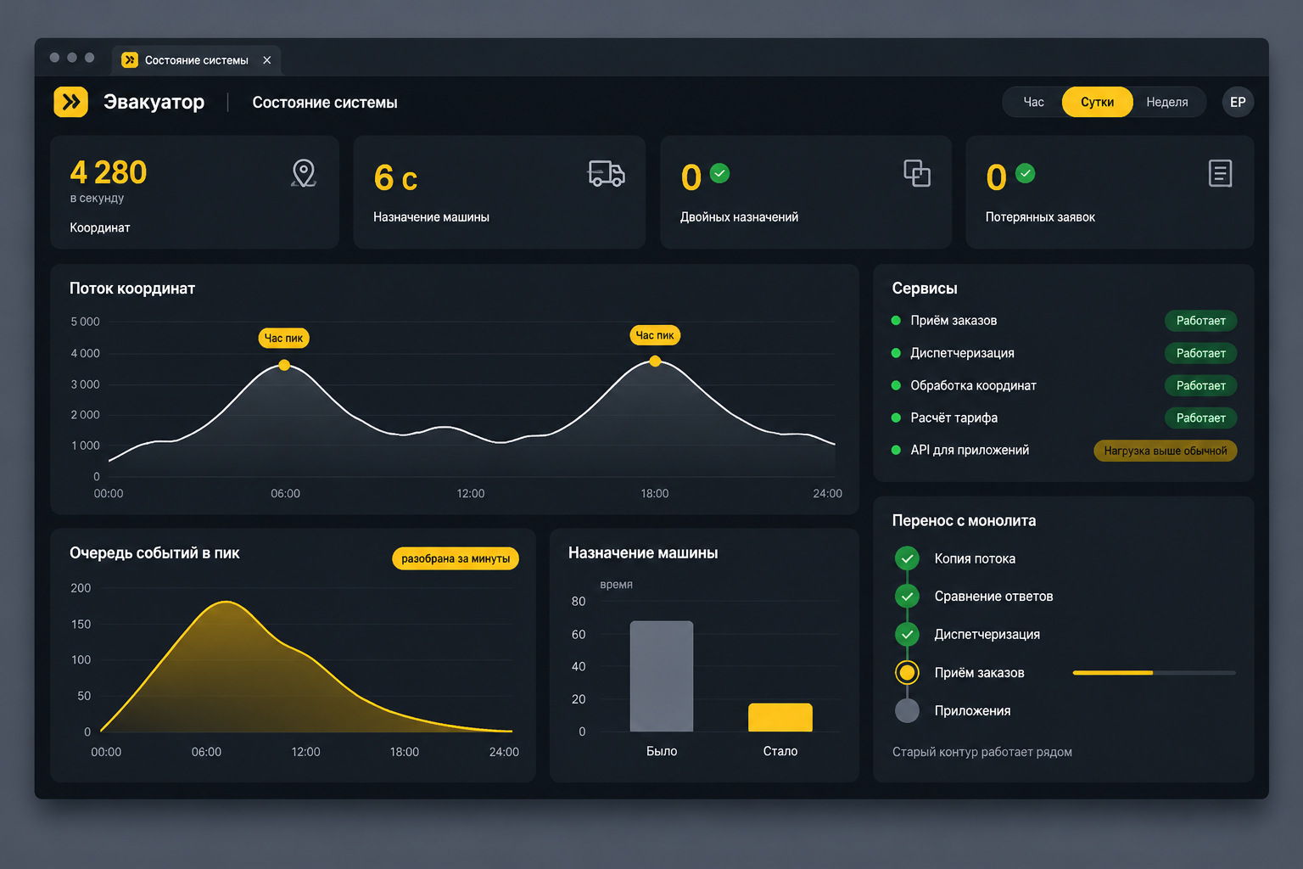
Task: Click the API для приложений service row label
Action: coord(970,450)
